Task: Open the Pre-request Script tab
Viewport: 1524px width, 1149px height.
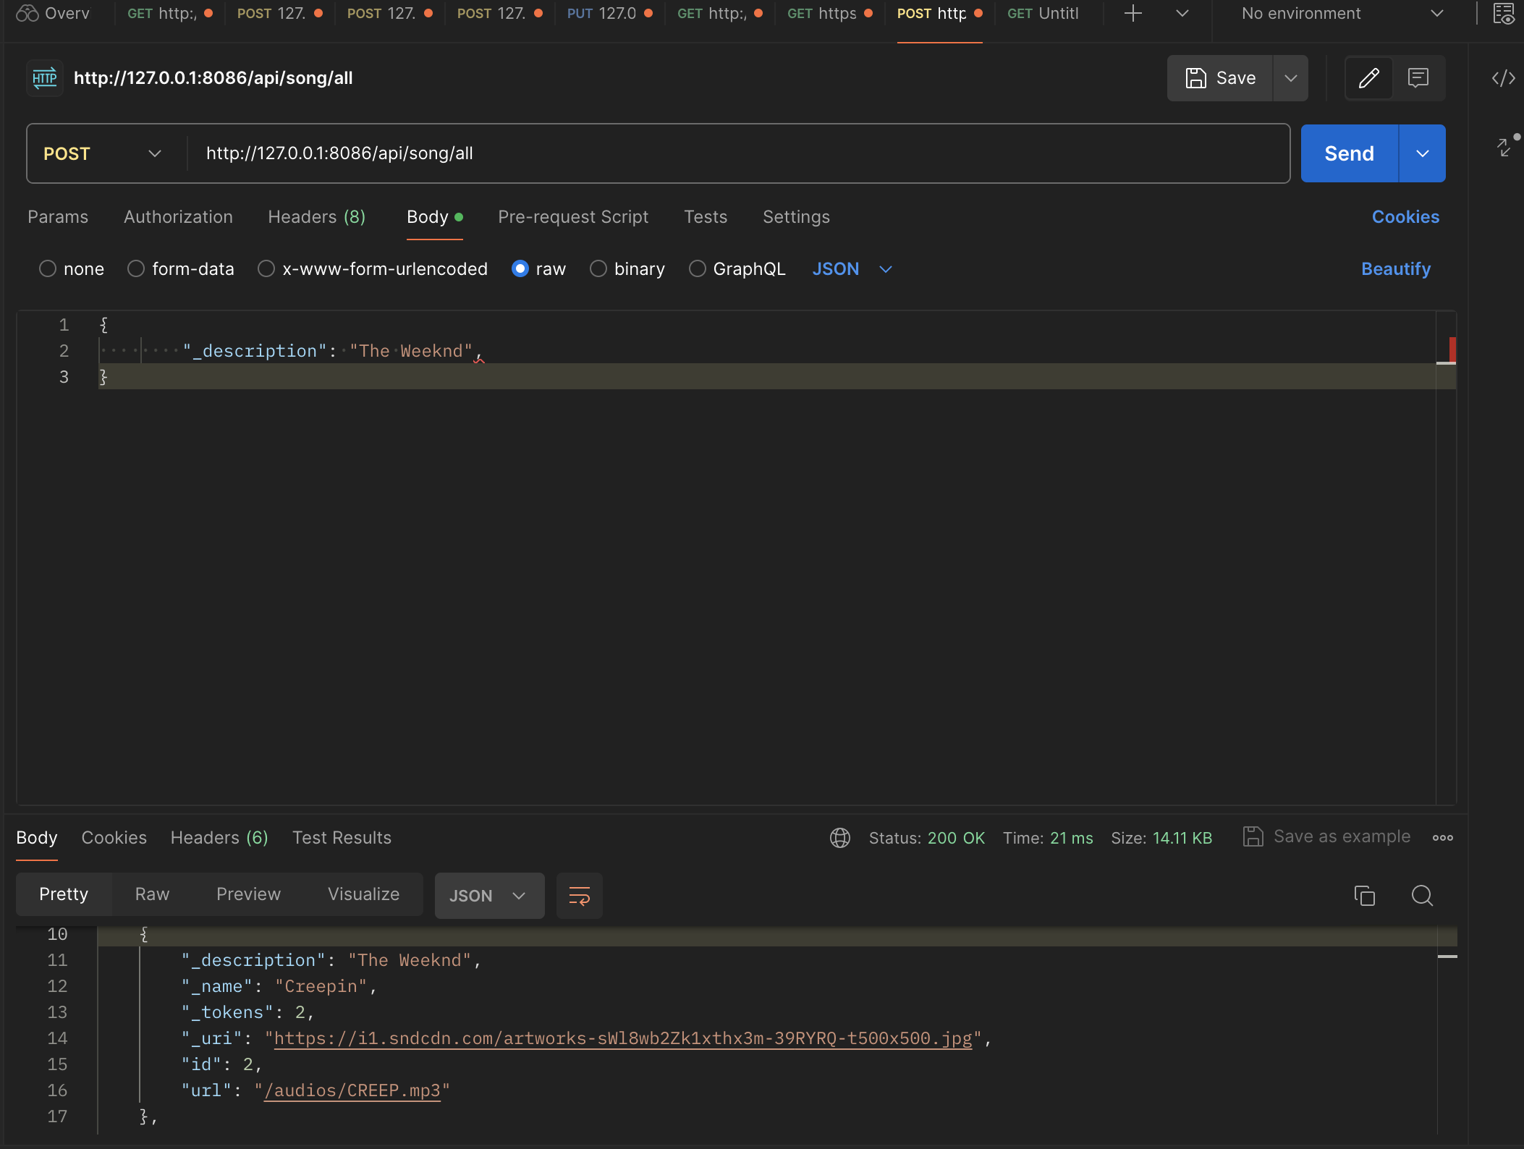Action: pos(573,217)
